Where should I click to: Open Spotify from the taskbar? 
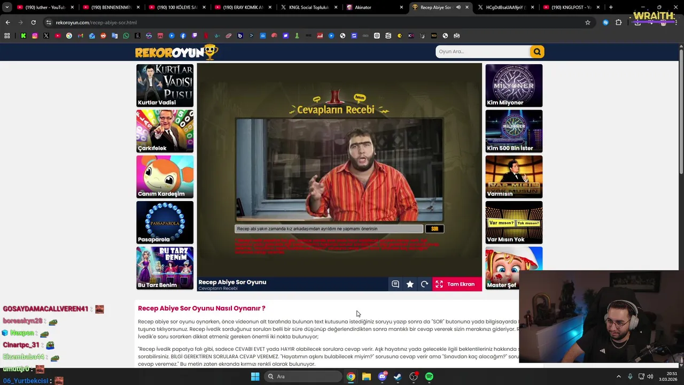[x=429, y=376]
